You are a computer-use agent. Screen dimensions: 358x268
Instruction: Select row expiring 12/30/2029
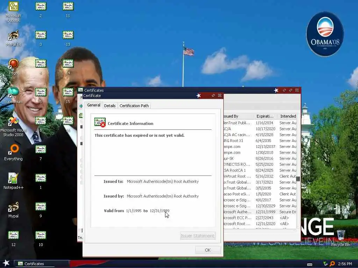coord(260,206)
